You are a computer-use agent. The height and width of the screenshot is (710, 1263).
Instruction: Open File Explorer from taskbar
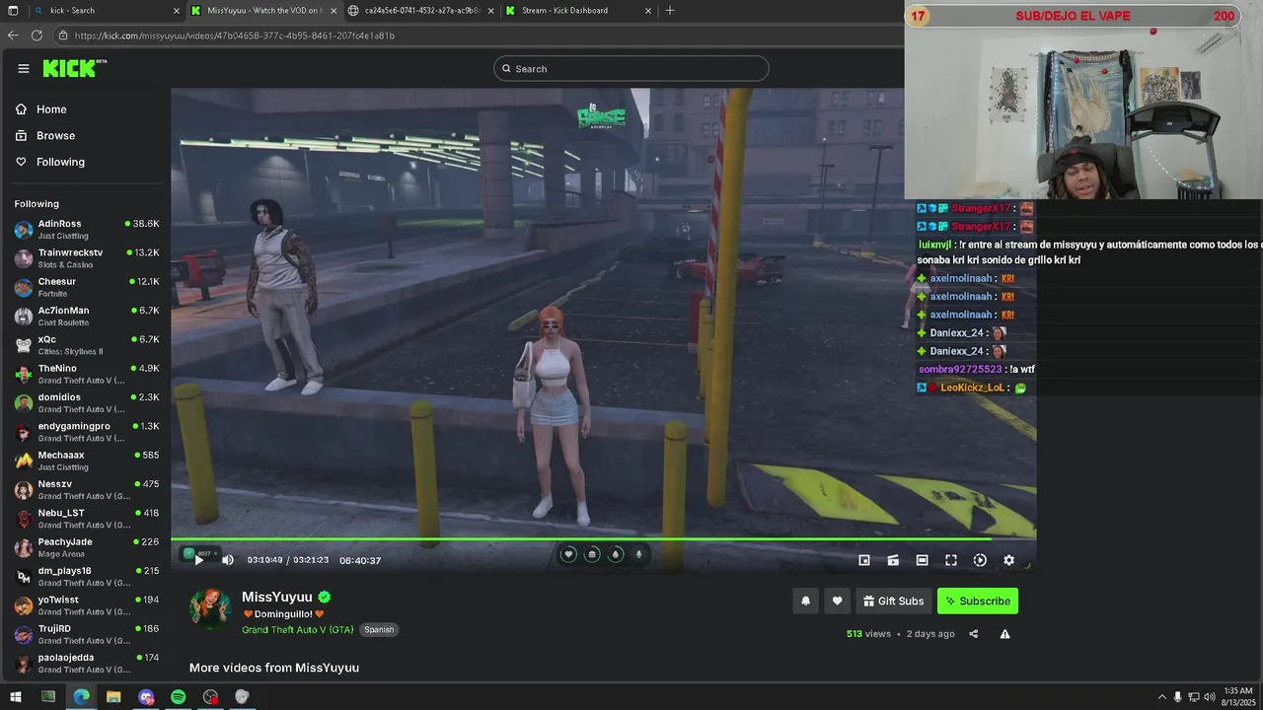coord(113,697)
